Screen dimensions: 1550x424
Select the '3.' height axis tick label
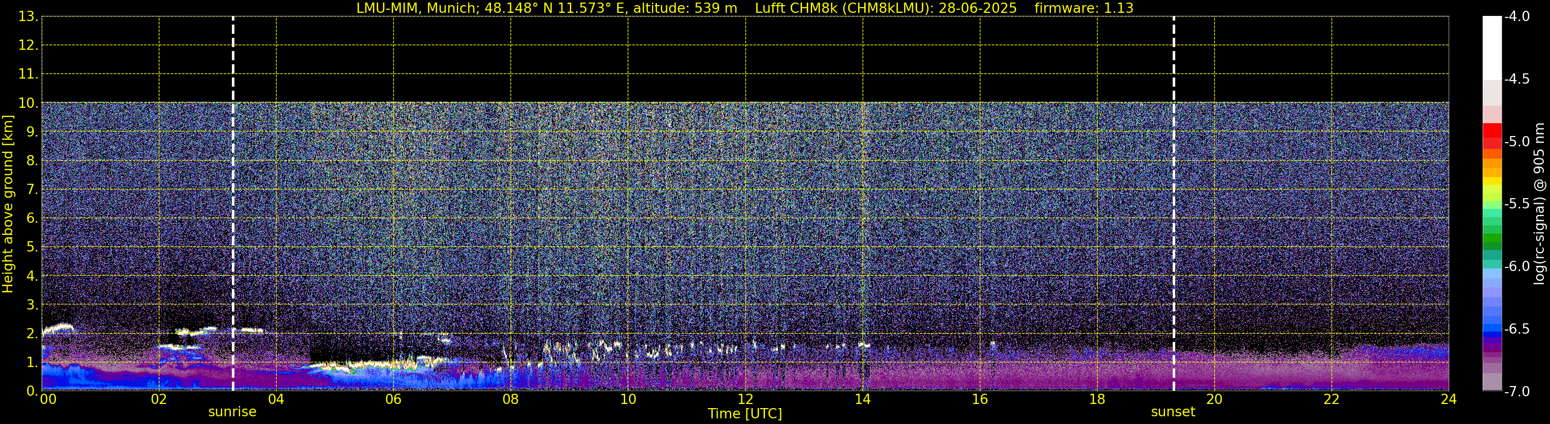tap(32, 305)
